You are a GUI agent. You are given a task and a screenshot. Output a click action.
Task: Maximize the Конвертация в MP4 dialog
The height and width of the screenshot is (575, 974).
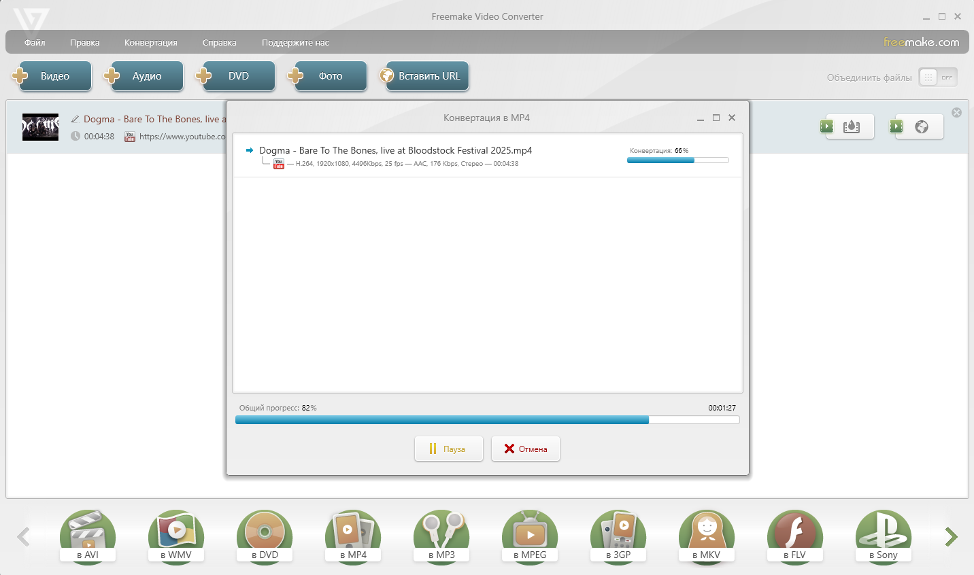pos(716,118)
